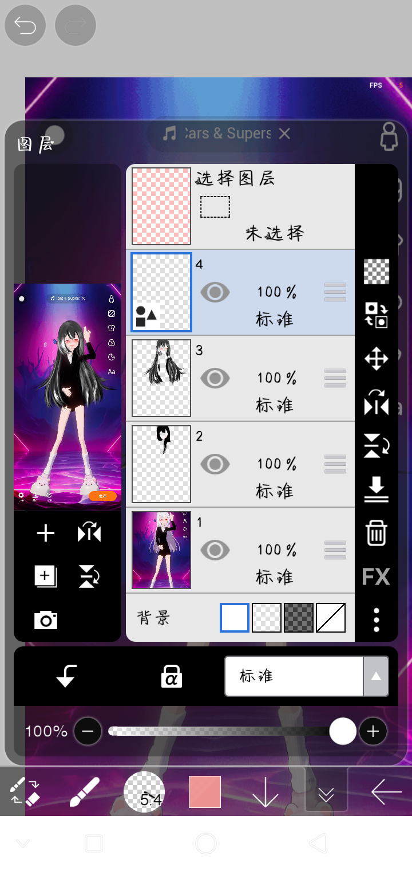Choose the white background option
412x871 pixels.
235,618
